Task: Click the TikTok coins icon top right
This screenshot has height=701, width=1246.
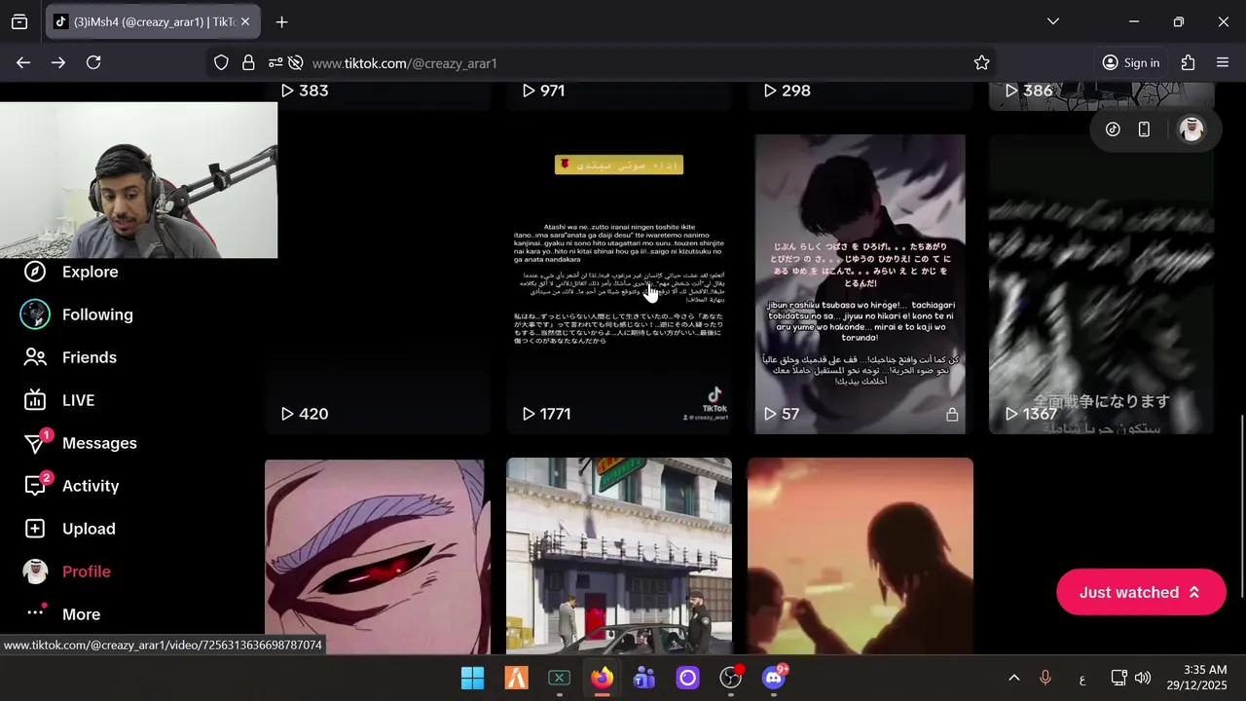Action: [x=1113, y=129]
